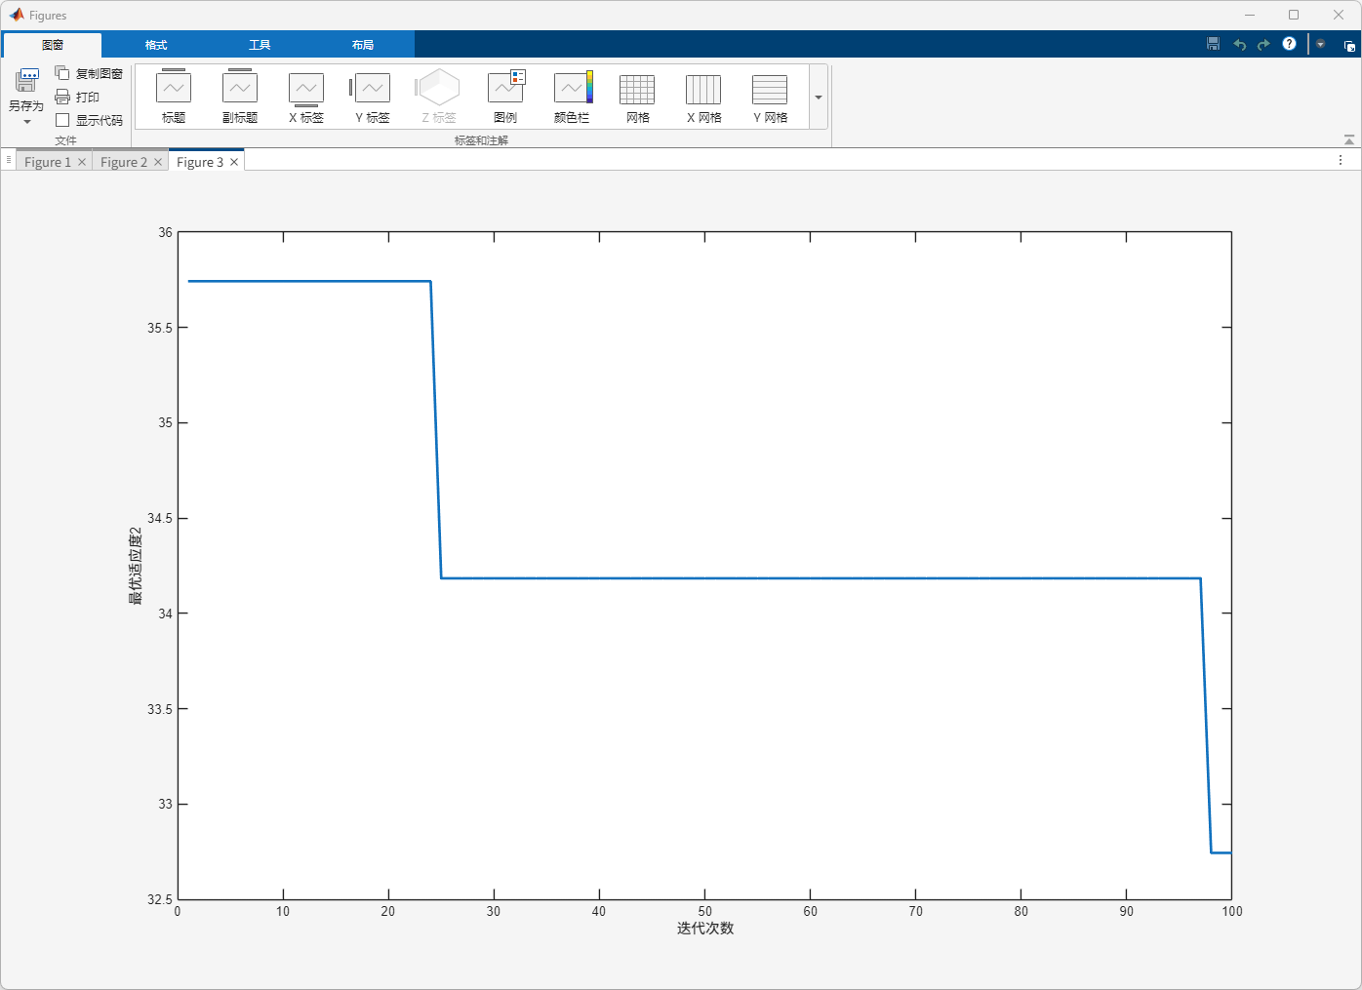1362x990 pixels.
Task: Open the help question mark icon
Action: (1289, 44)
